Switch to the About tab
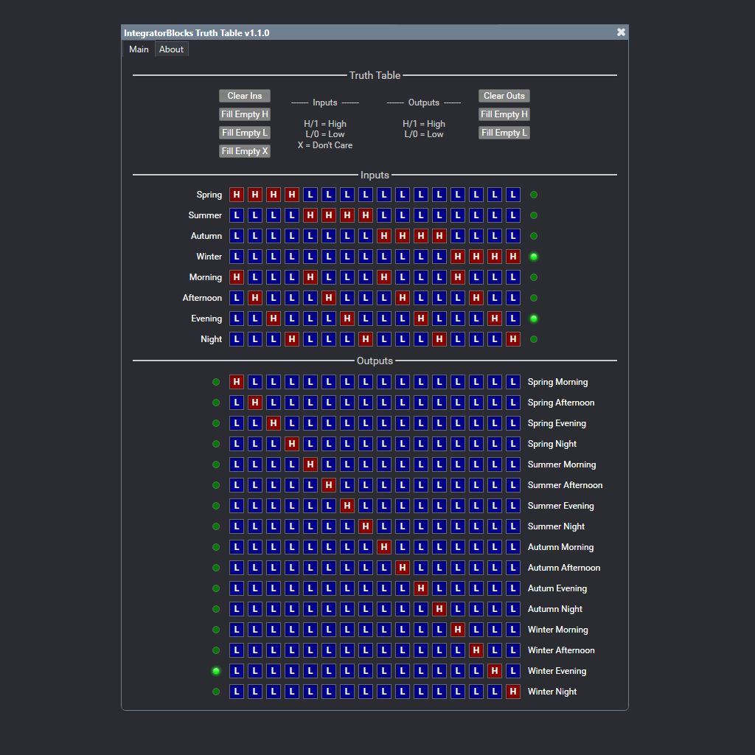Image resolution: width=755 pixels, height=755 pixels. point(171,49)
